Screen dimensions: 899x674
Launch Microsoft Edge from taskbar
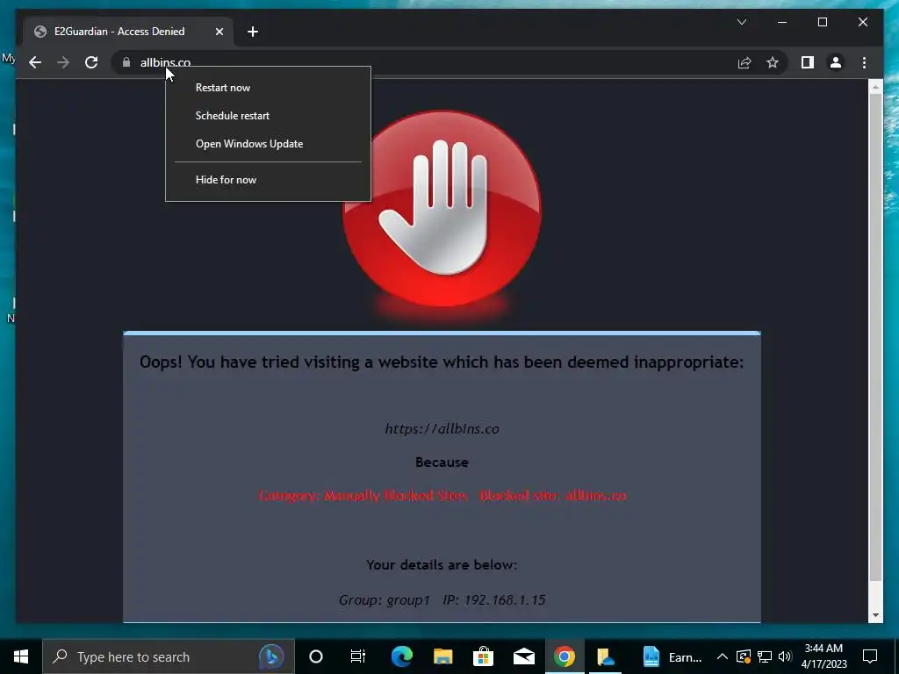click(402, 656)
